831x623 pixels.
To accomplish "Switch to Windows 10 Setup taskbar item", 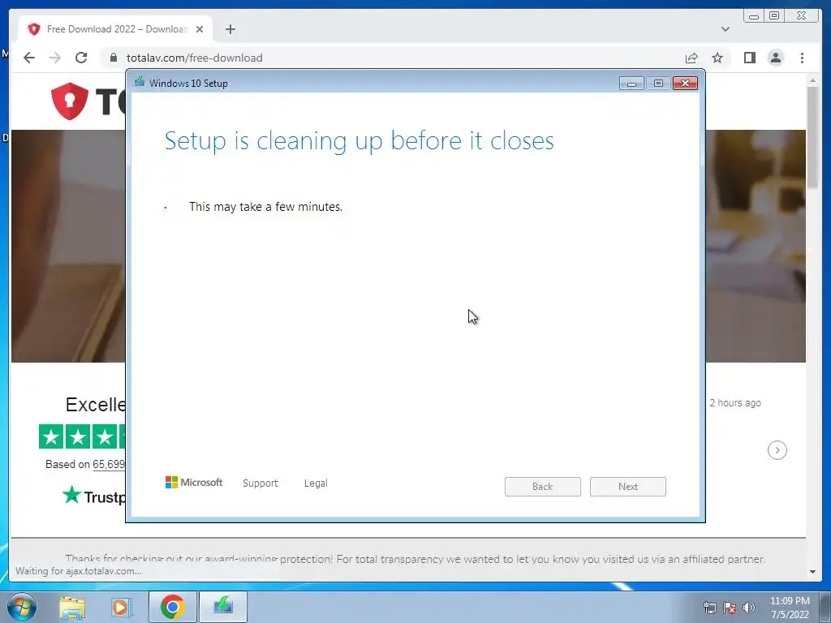I will coord(223,607).
